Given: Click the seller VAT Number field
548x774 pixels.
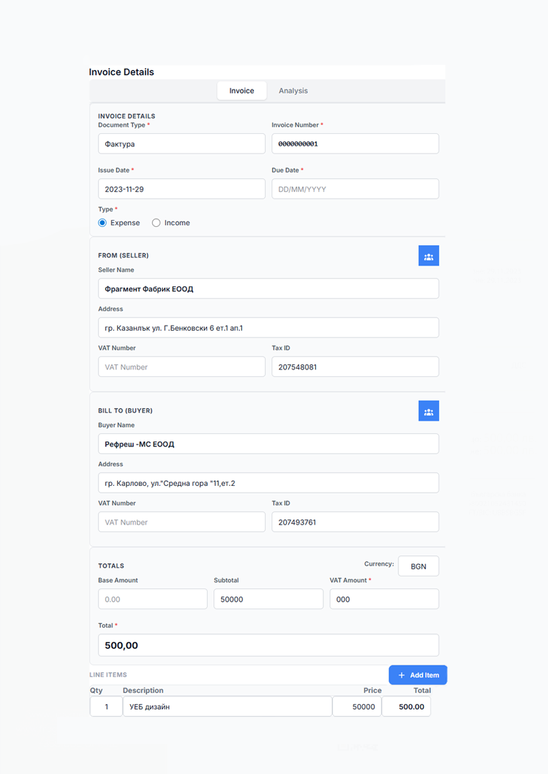Looking at the screenshot, I should (182, 367).
